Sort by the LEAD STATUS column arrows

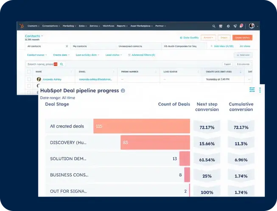click(198, 72)
